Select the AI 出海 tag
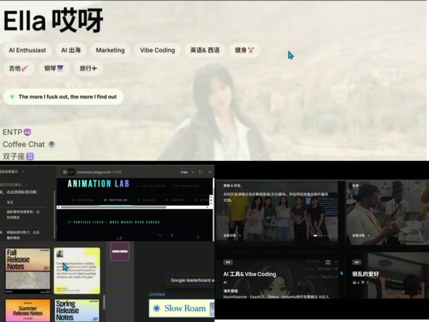The image size is (429, 322). (71, 50)
